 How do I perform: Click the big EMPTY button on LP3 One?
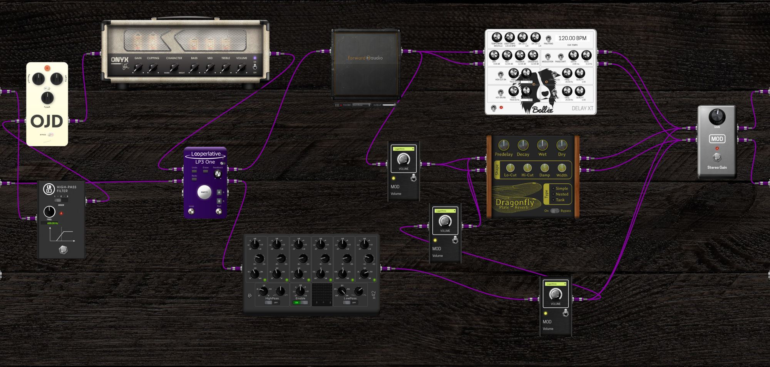[x=204, y=192]
